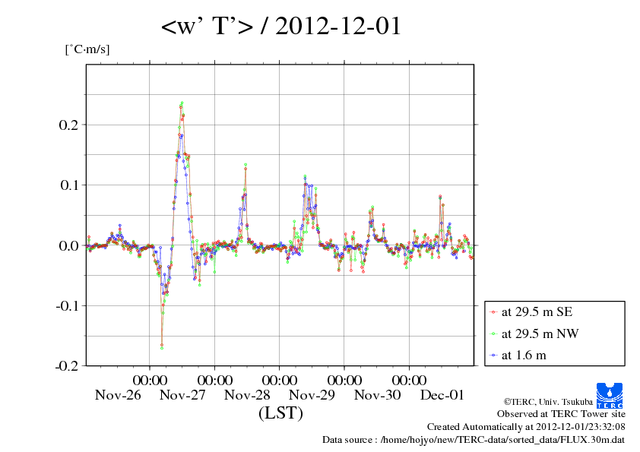
Task: Select the blue 1.6 m legend entry
Action: click(x=524, y=355)
